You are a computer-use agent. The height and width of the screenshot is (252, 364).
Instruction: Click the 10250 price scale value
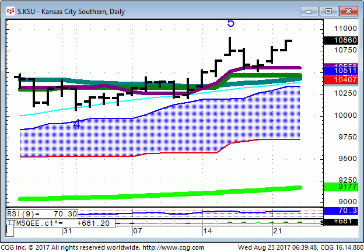tap(345, 93)
